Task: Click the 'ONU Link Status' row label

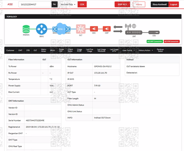Action: [x=75, y=111]
